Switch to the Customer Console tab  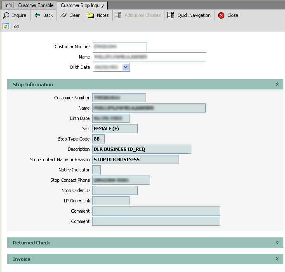[x=35, y=5]
